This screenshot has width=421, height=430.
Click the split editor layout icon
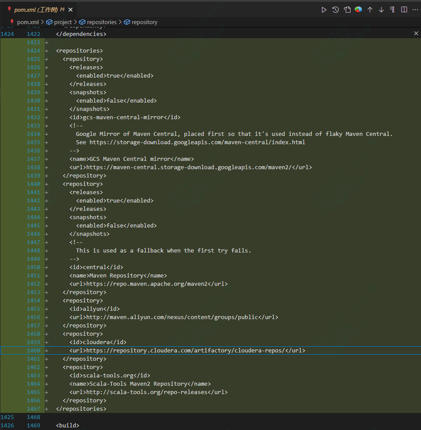404,10
